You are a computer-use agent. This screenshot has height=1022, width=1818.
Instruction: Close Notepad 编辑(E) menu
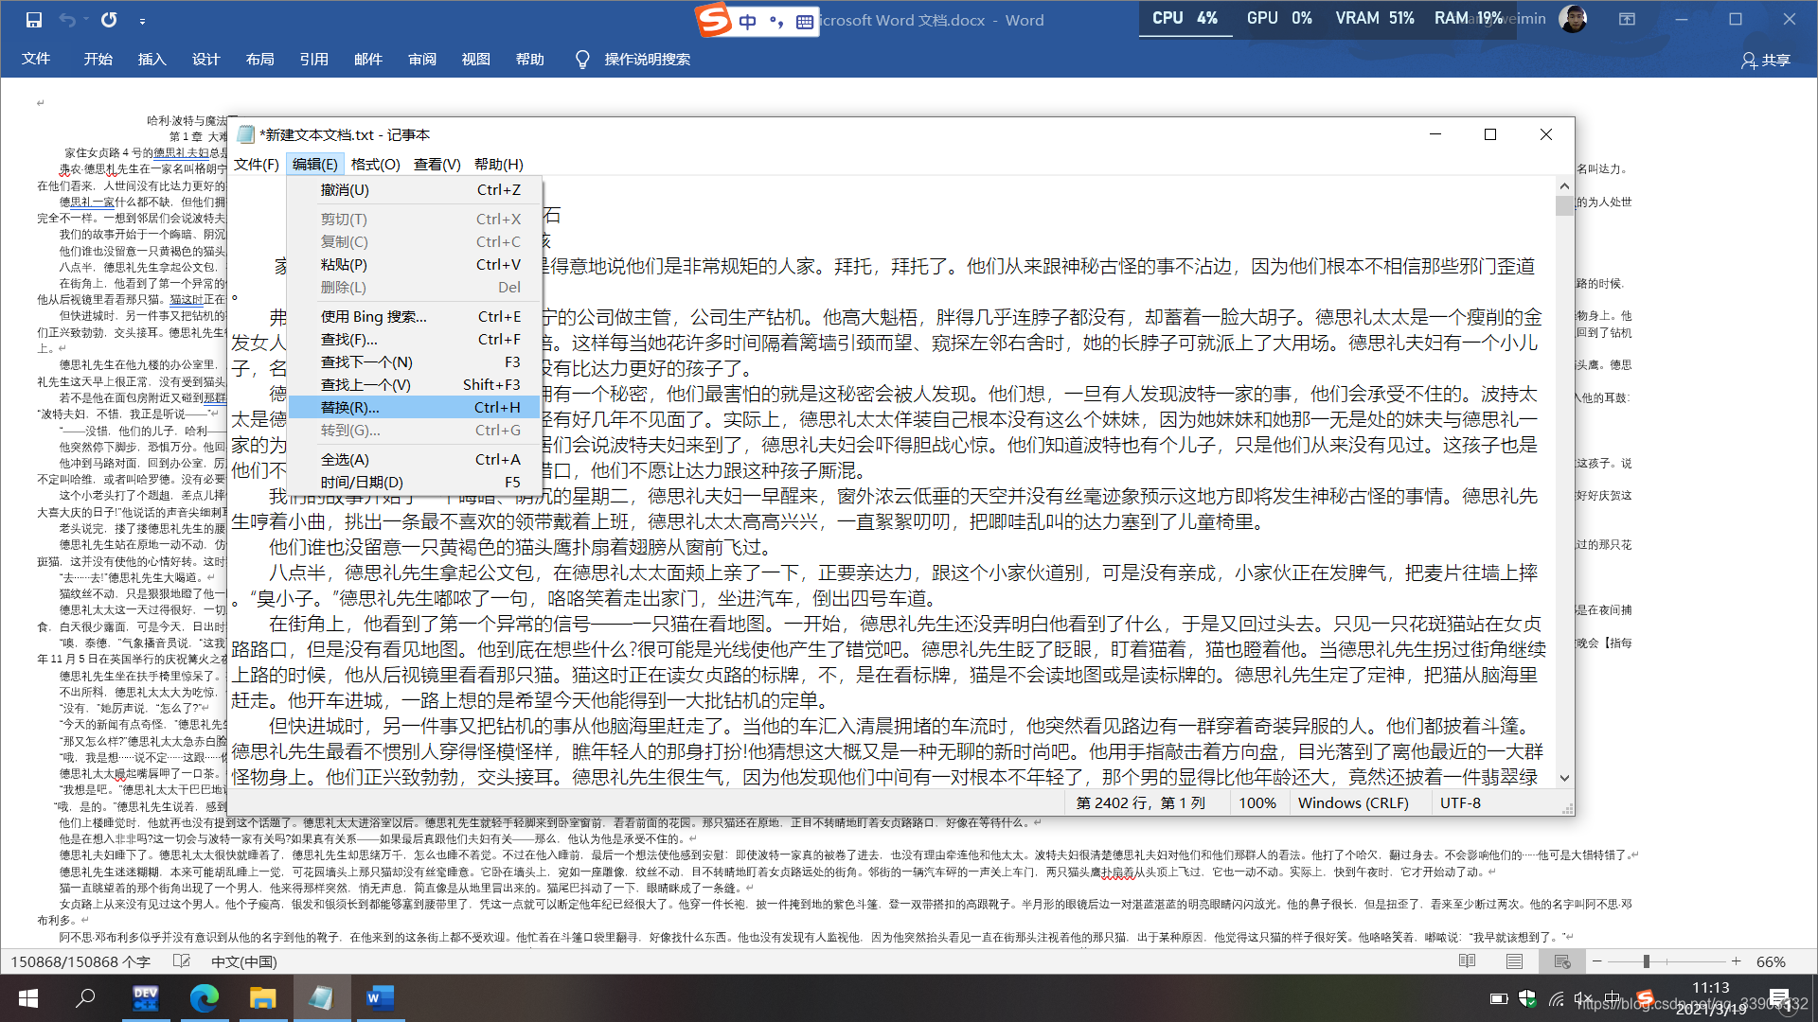tap(314, 165)
